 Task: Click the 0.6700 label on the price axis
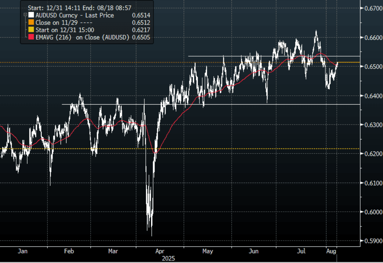(x=372, y=8)
